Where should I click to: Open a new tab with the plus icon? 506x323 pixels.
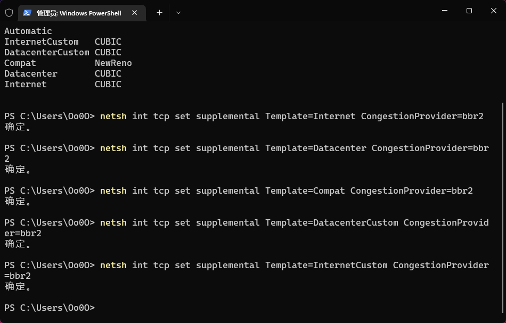[x=159, y=13]
